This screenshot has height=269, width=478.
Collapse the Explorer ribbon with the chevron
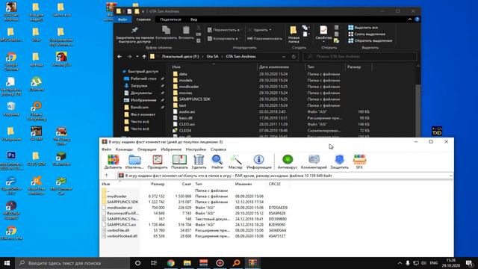[x=410, y=19]
